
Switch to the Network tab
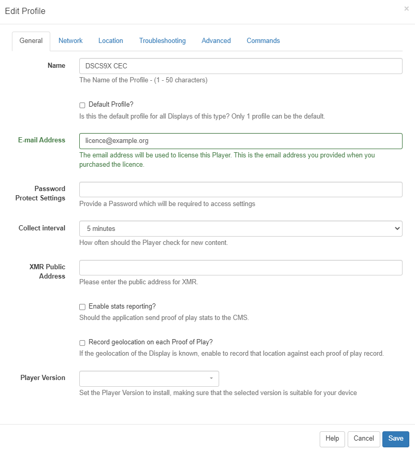[70, 41]
